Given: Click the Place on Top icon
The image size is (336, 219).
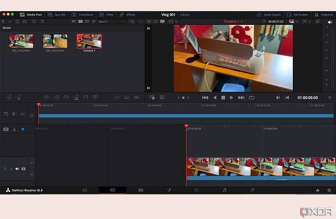Looking at the screenshot, I should (85, 97).
